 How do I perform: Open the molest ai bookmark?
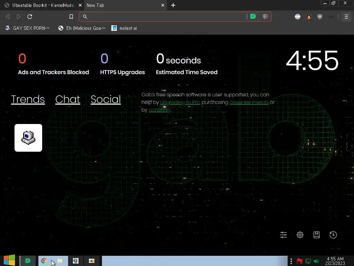pyautogui.click(x=124, y=28)
